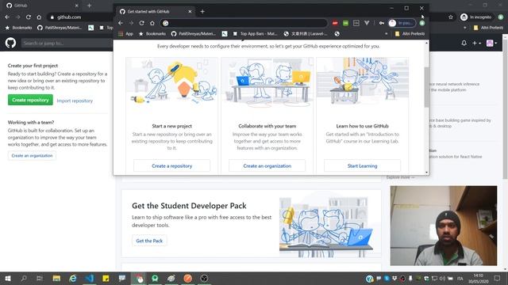
Task: Click the volume icon in system tray
Action: [442, 278]
